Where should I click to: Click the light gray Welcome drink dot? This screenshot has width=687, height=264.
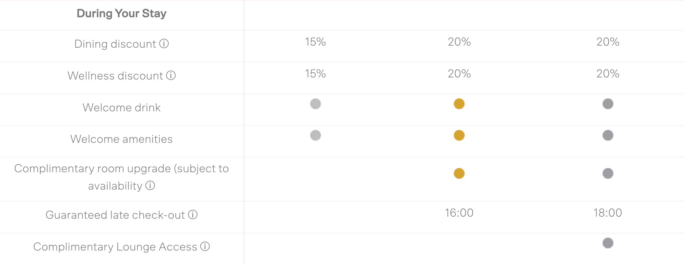click(316, 104)
